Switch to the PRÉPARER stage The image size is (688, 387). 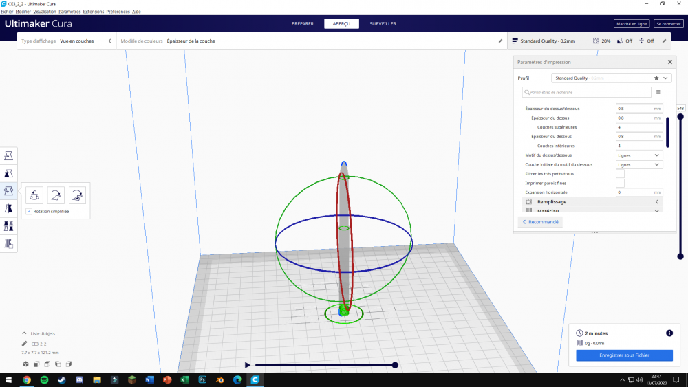[x=303, y=23]
